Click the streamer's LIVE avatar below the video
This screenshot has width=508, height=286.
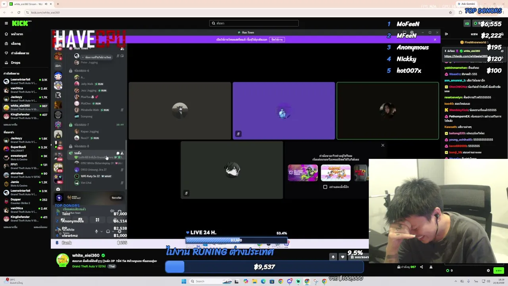(62, 260)
